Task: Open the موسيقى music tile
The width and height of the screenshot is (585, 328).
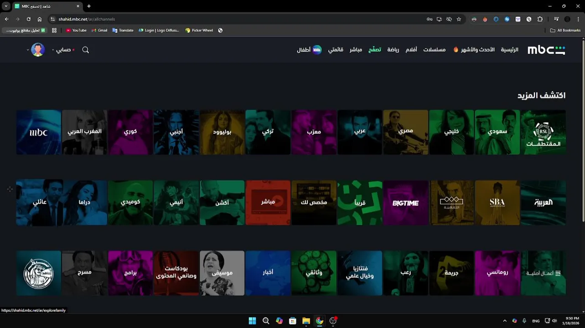Action: pyautogui.click(x=222, y=273)
